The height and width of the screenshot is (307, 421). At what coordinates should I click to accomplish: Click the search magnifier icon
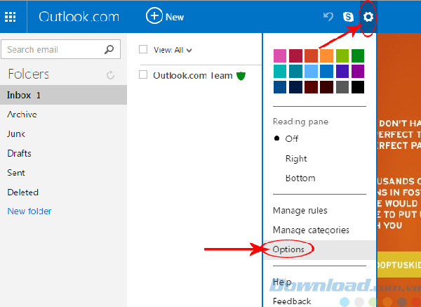pos(109,49)
